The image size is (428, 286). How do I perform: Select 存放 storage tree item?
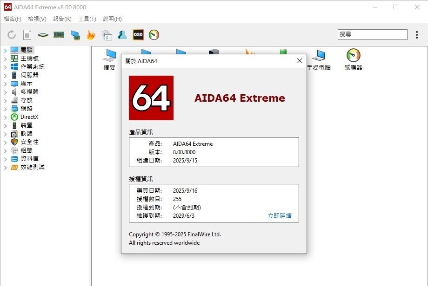point(27,100)
